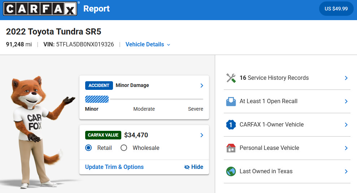
Task: Open Last Owned in Texas row
Action: coord(287,171)
